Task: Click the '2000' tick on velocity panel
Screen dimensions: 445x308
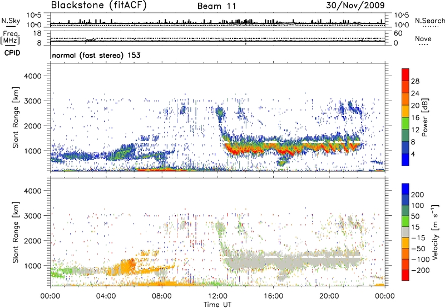Action: click(x=32, y=241)
